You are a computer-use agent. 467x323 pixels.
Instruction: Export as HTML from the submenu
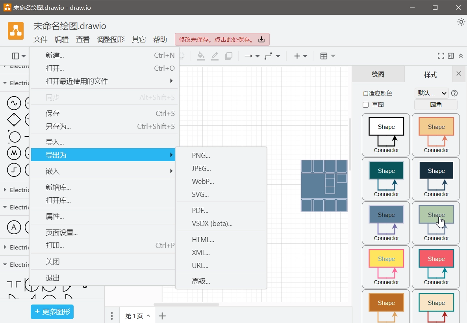(x=221, y=240)
